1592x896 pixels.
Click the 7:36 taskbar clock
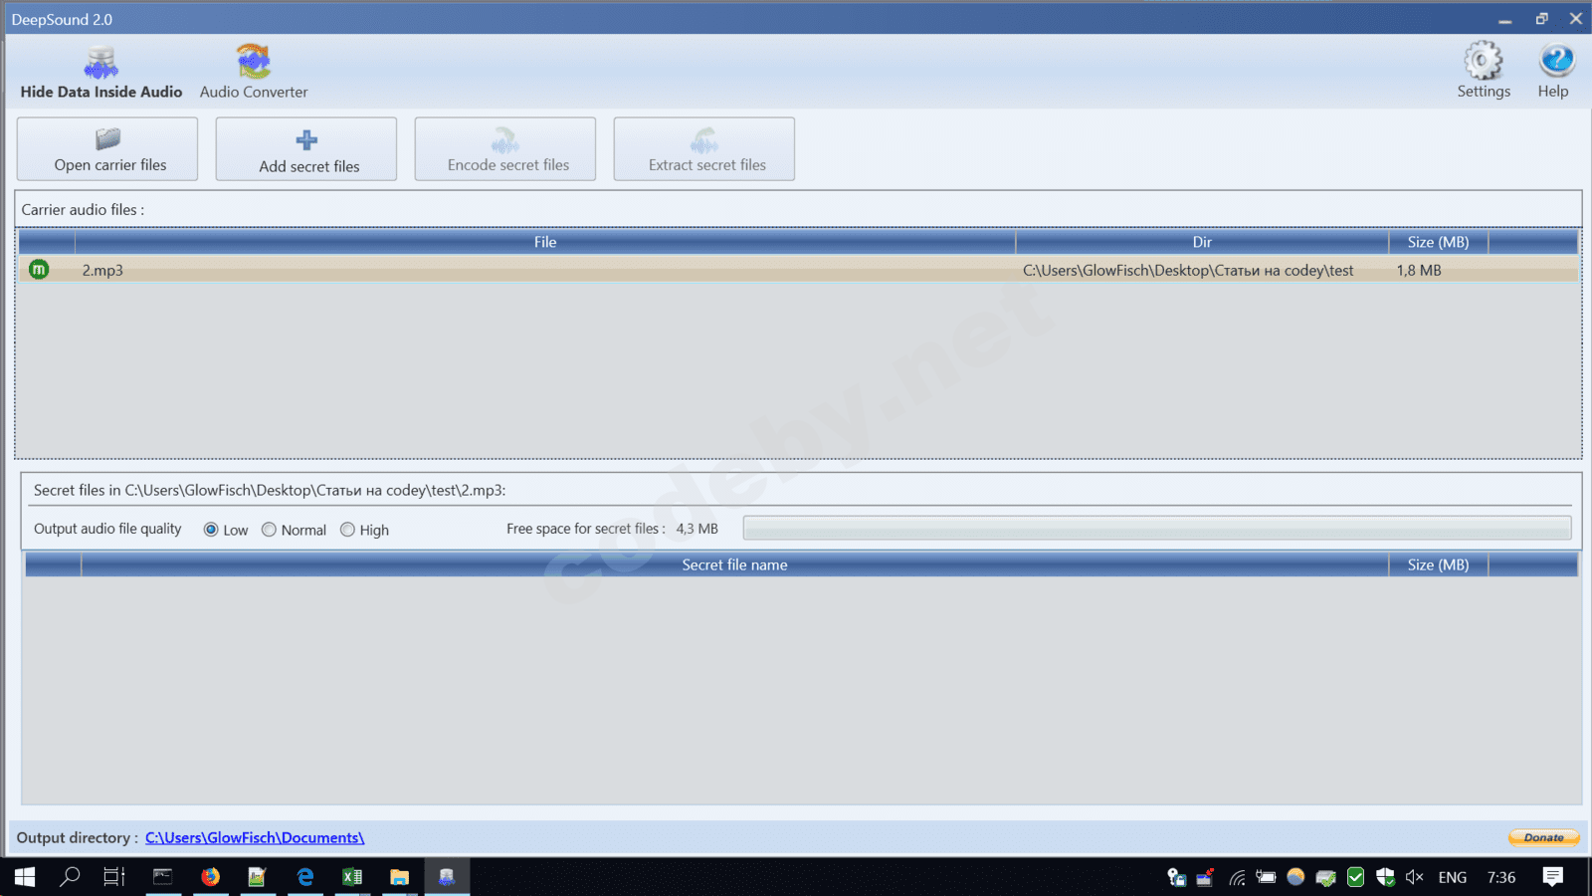(1501, 877)
